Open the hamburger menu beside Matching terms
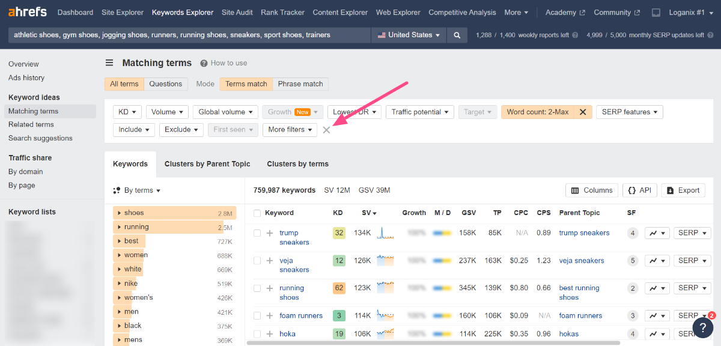This screenshot has height=346, width=721. [109, 62]
